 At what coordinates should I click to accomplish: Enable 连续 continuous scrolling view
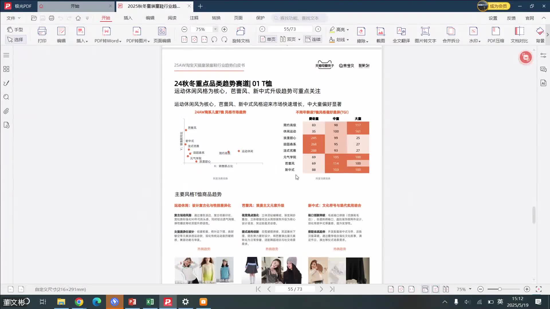(313, 39)
